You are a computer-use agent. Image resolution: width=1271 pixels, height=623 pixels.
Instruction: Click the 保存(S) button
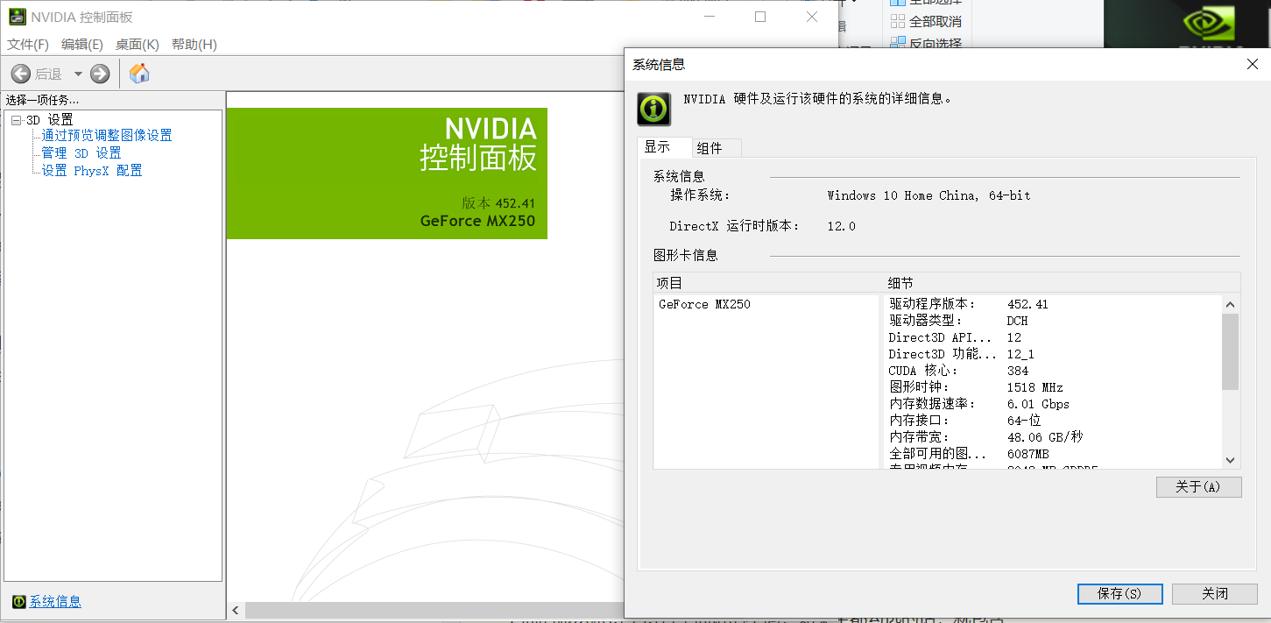pos(1119,593)
